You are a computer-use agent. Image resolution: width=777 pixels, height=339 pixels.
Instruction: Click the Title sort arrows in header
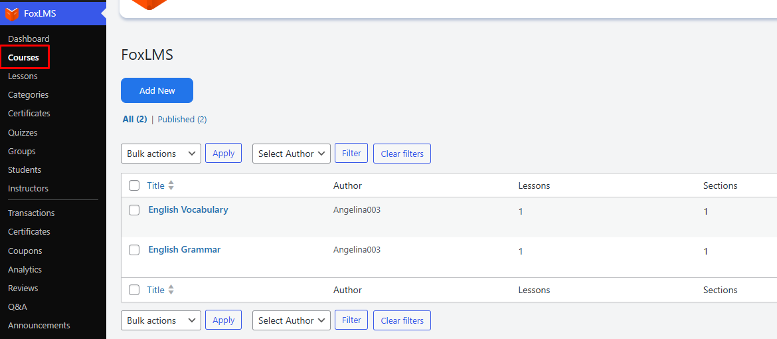(171, 185)
